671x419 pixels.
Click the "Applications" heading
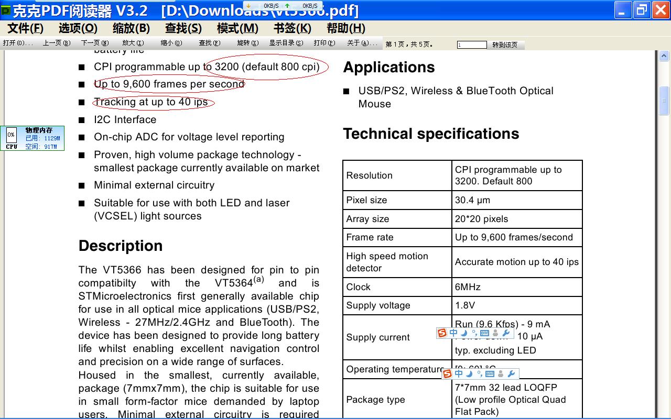(x=389, y=68)
